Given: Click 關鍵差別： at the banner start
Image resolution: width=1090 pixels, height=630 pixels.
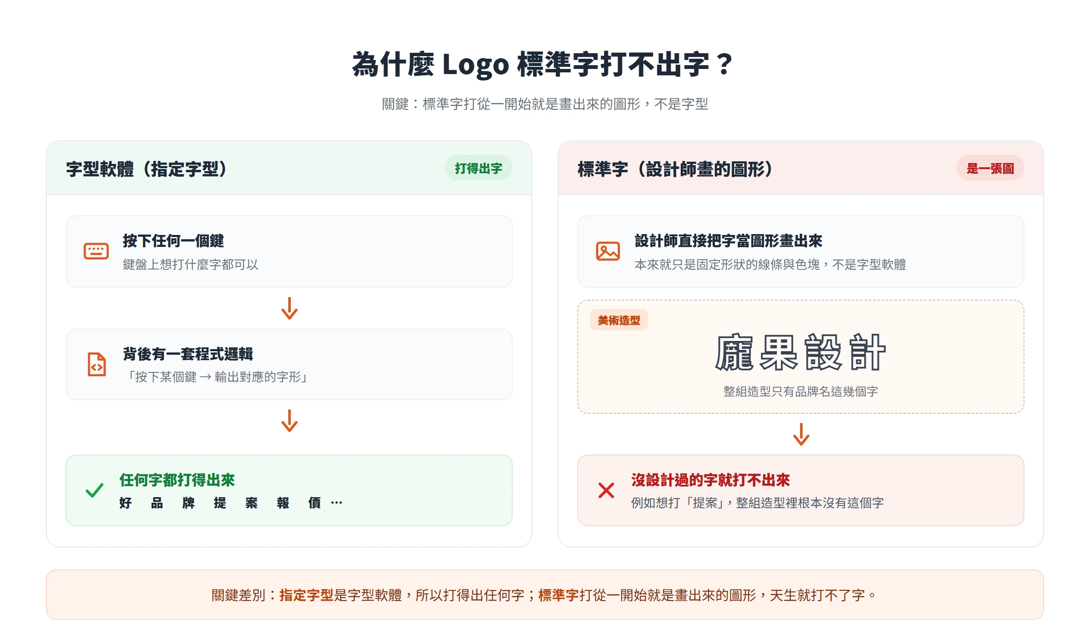Looking at the screenshot, I should pyautogui.click(x=245, y=595).
